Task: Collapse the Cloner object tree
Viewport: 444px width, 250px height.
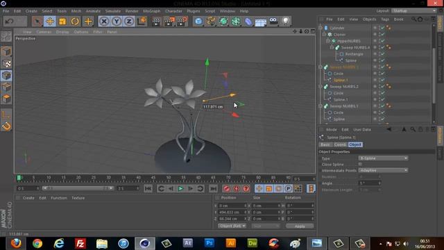Action: (324, 34)
